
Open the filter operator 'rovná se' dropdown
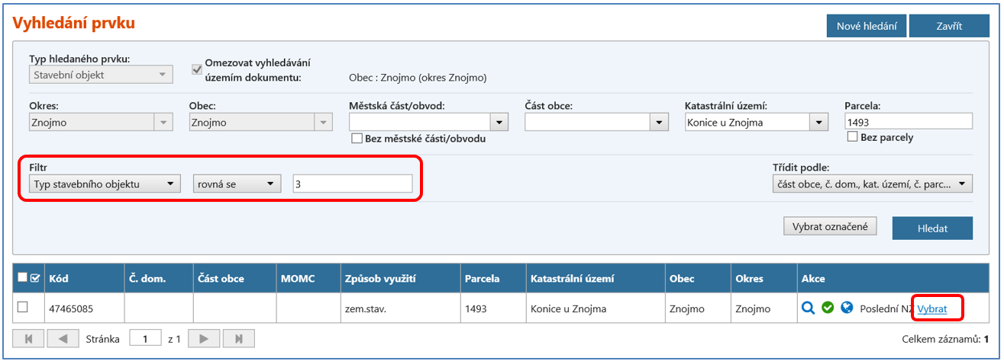click(x=270, y=184)
